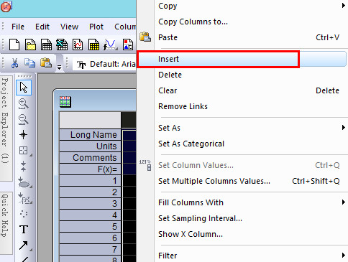This screenshot has width=348, height=262.
Task: Open the Column menu
Action: pyautogui.click(x=125, y=27)
